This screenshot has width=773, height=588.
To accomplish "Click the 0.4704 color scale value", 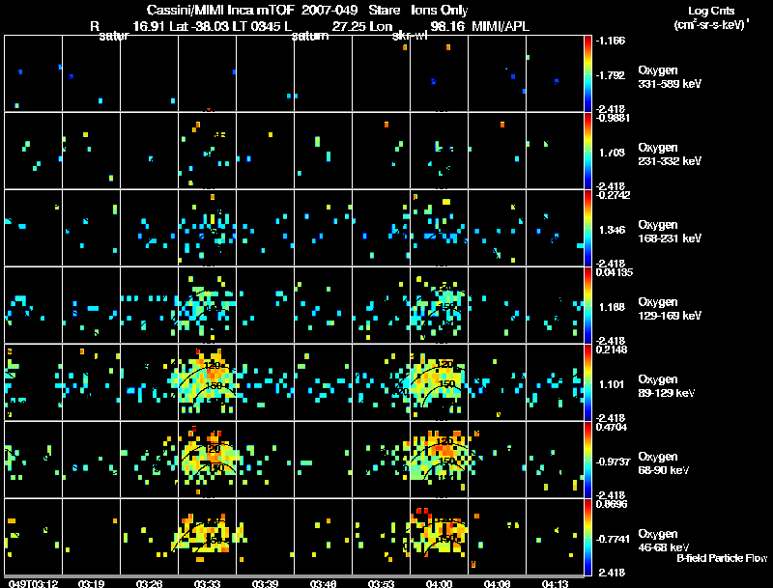I will tap(612, 428).
